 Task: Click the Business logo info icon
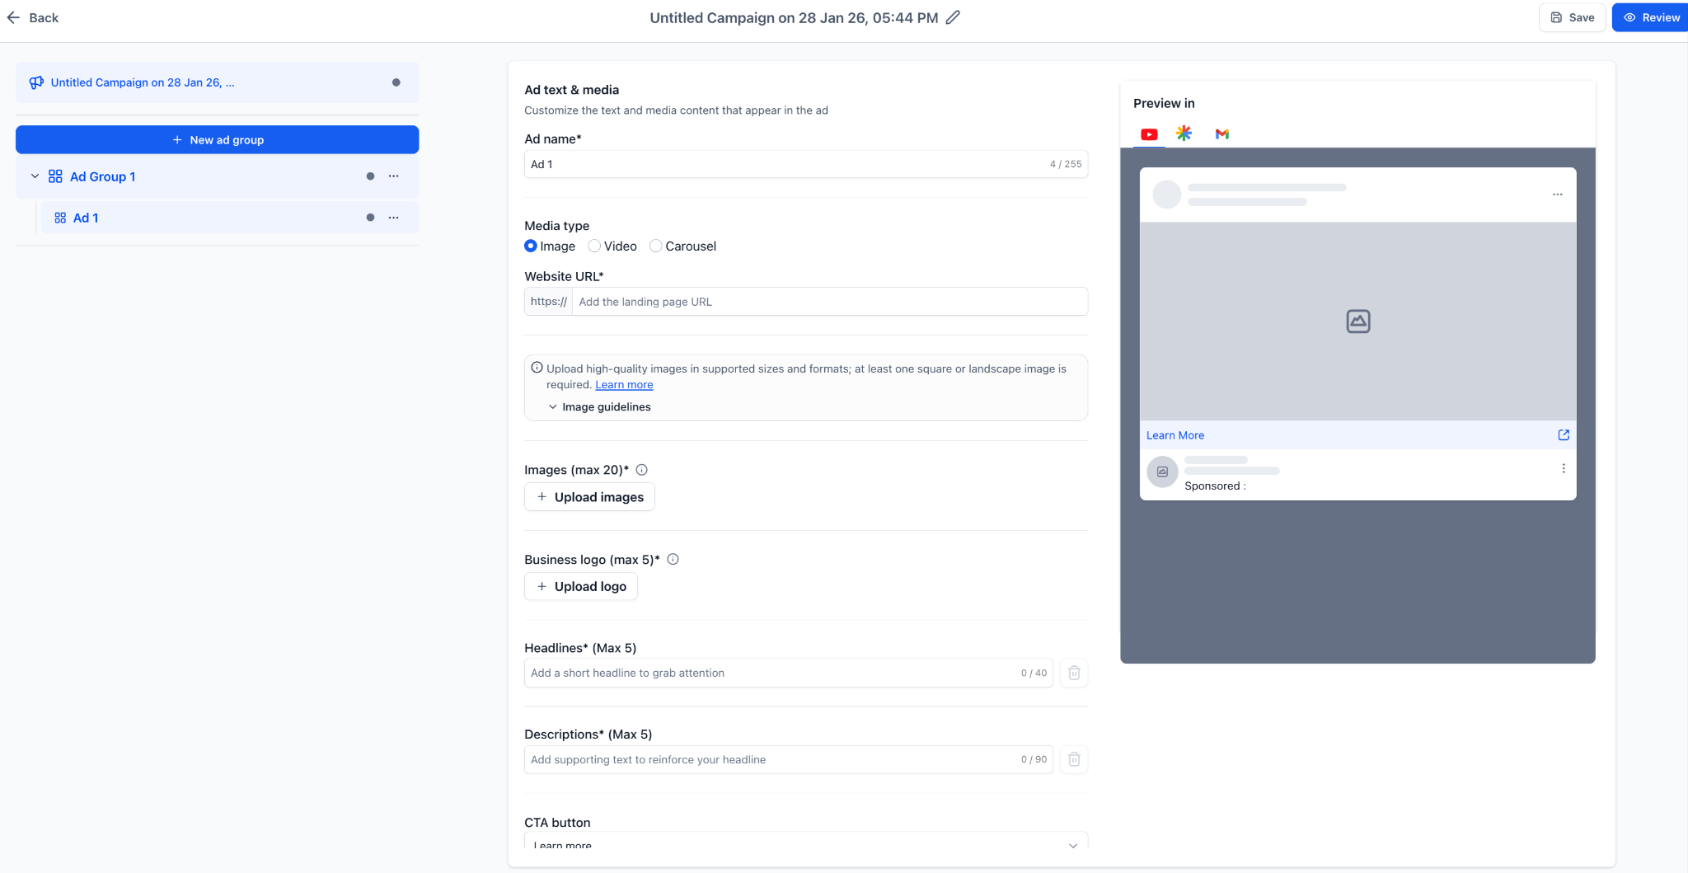pyautogui.click(x=673, y=560)
